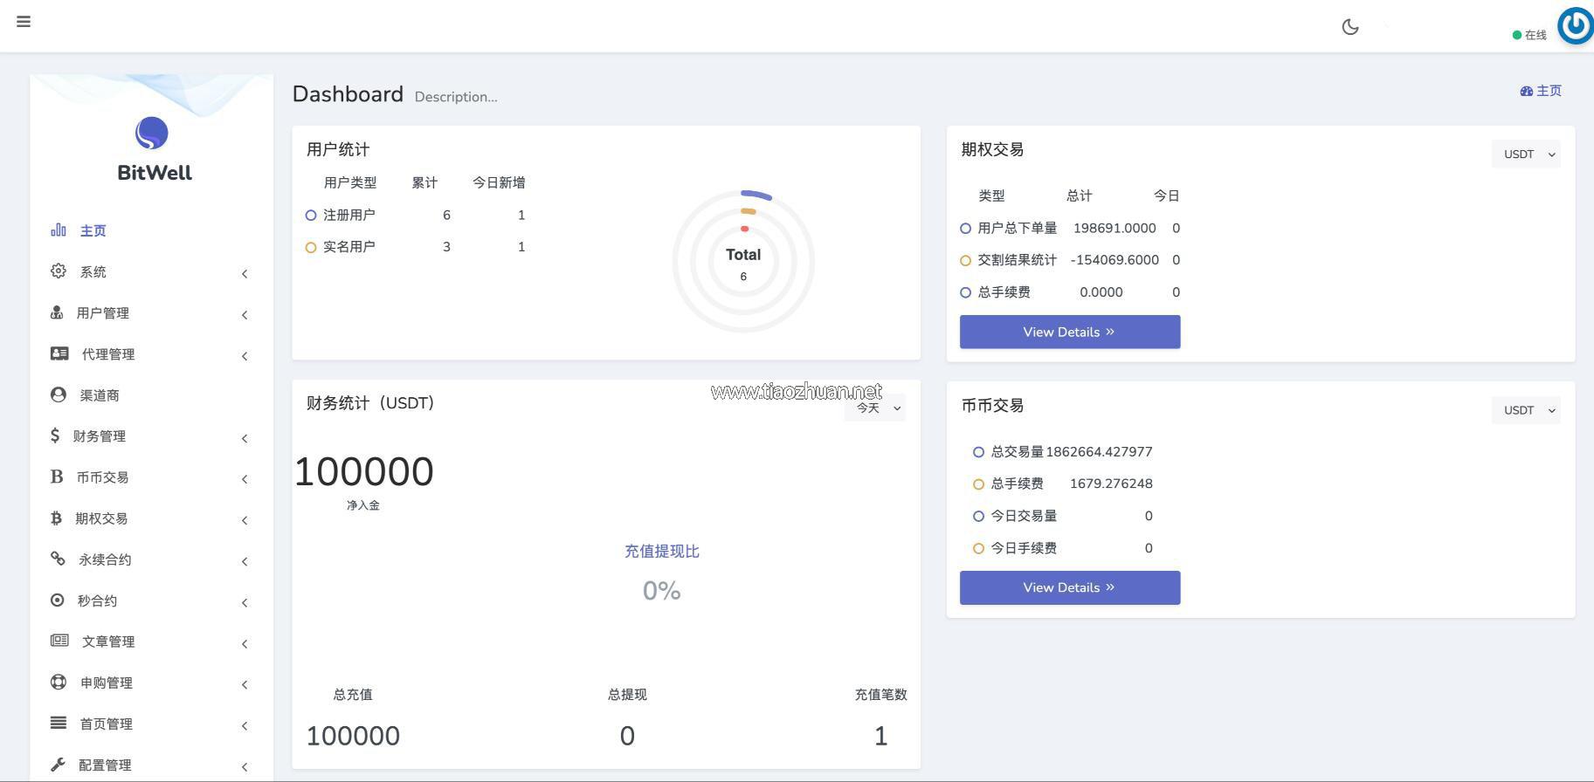This screenshot has height=782, width=1594.
Task: Click the 代理管理 ID card icon
Action: point(59,353)
